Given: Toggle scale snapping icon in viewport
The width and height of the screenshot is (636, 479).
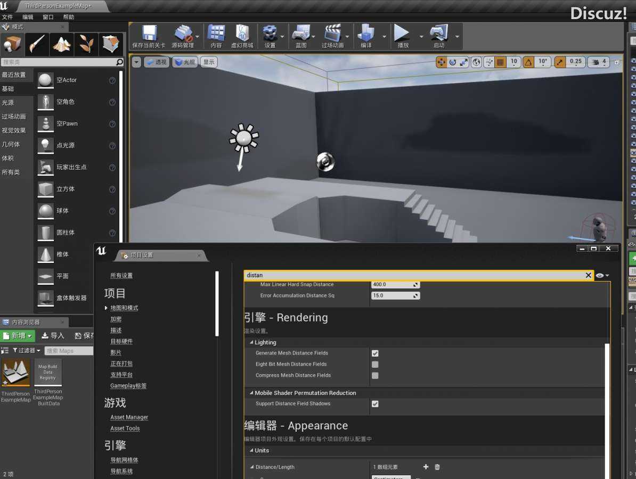Looking at the screenshot, I should (560, 62).
